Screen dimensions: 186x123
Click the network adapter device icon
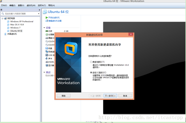(x=47, y=52)
